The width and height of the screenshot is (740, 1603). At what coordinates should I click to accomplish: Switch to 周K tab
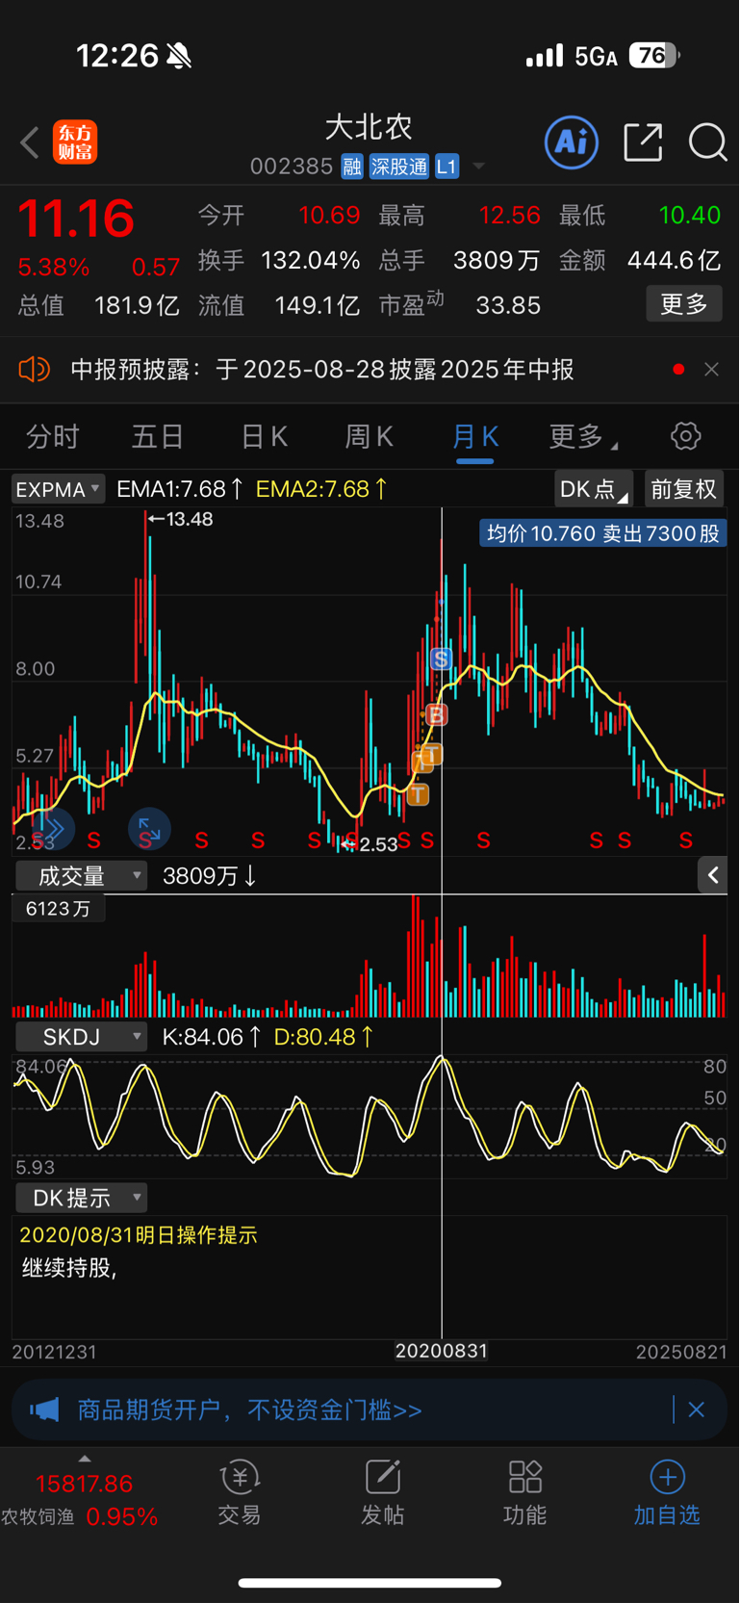tap(369, 436)
